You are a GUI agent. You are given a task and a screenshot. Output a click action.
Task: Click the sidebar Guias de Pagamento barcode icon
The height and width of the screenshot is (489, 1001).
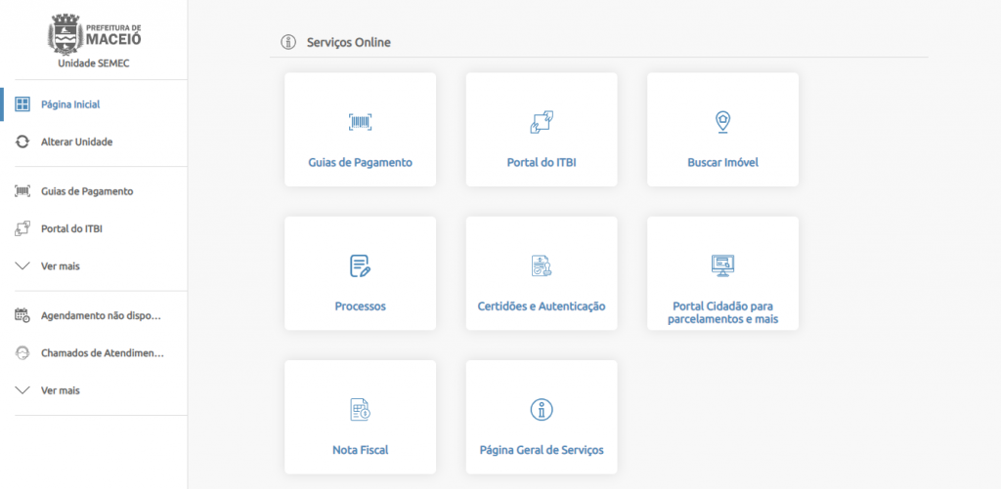(x=22, y=191)
